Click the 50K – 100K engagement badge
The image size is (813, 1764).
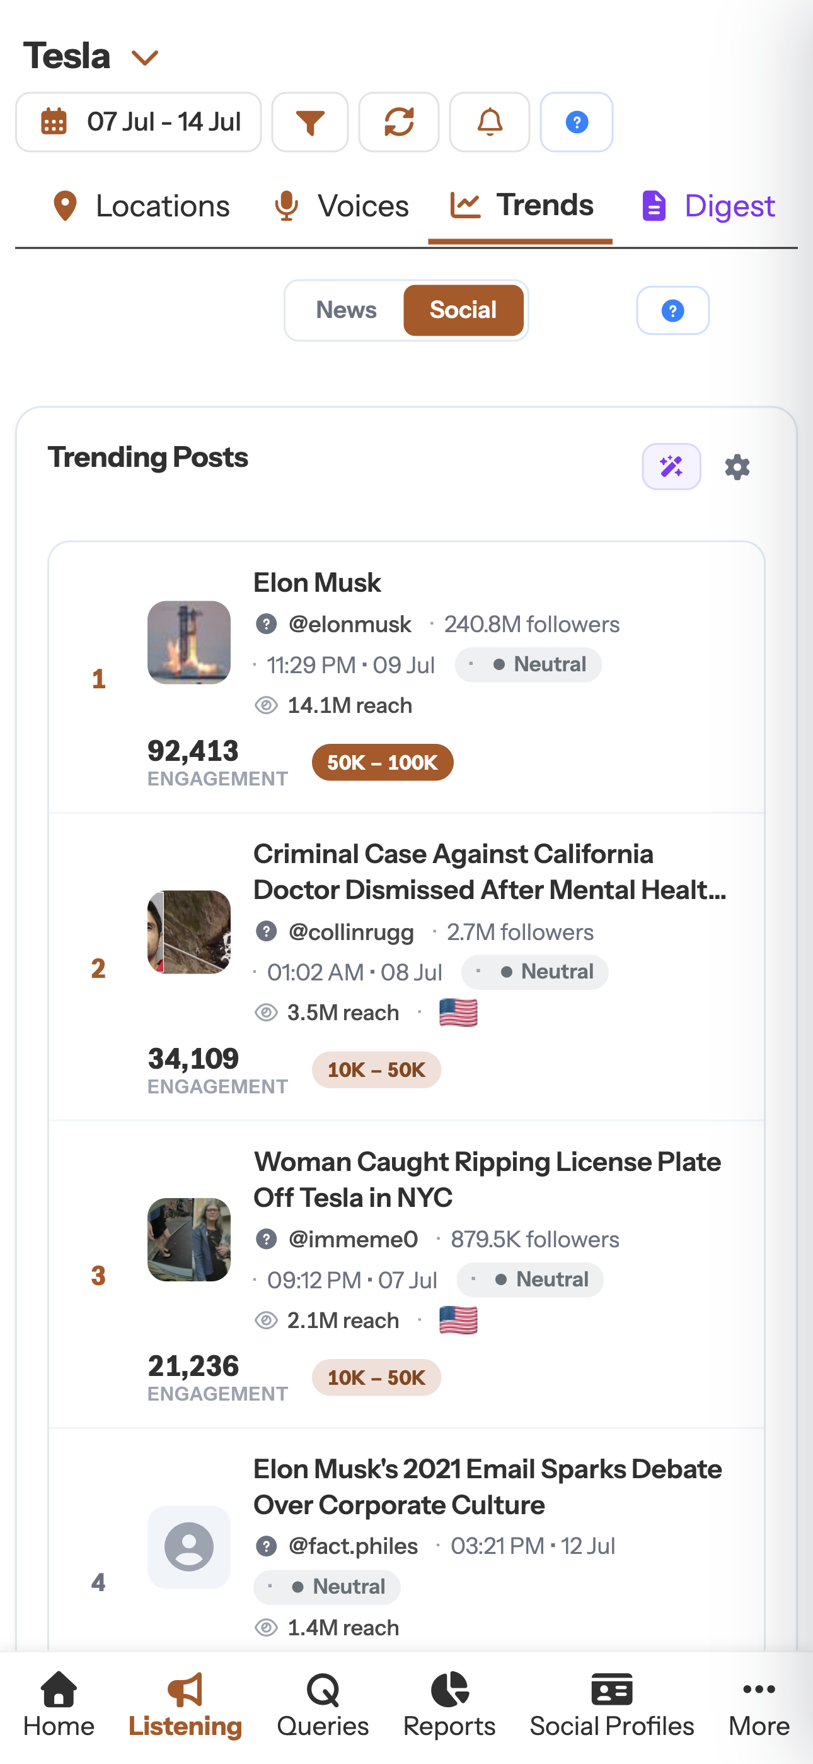(383, 762)
